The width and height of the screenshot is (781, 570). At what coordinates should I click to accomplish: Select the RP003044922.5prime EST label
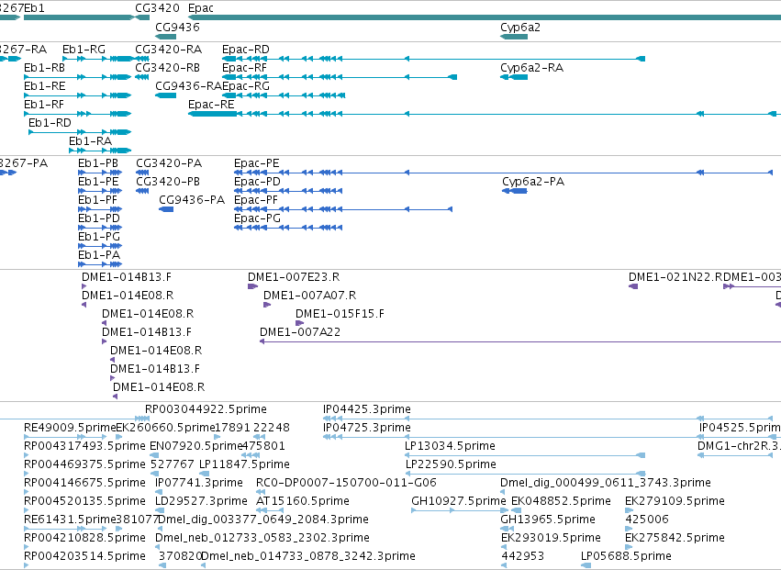click(206, 409)
